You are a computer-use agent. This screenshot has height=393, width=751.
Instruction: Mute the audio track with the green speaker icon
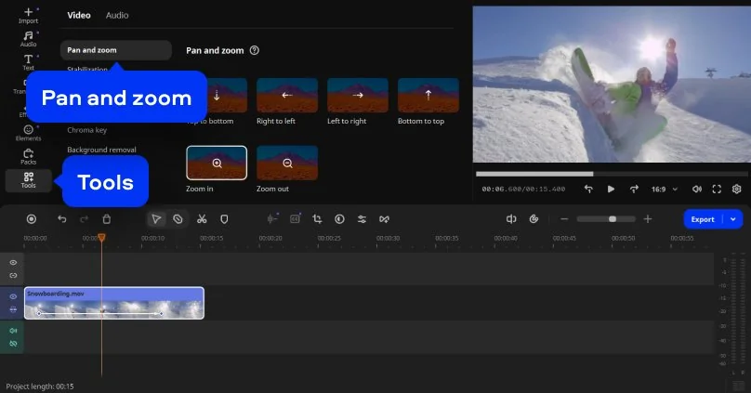(13, 330)
